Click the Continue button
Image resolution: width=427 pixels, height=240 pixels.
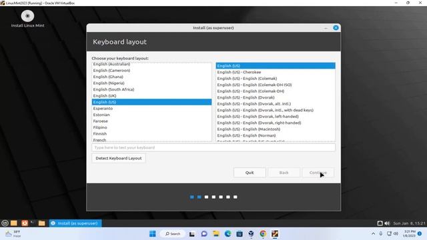[318, 173]
